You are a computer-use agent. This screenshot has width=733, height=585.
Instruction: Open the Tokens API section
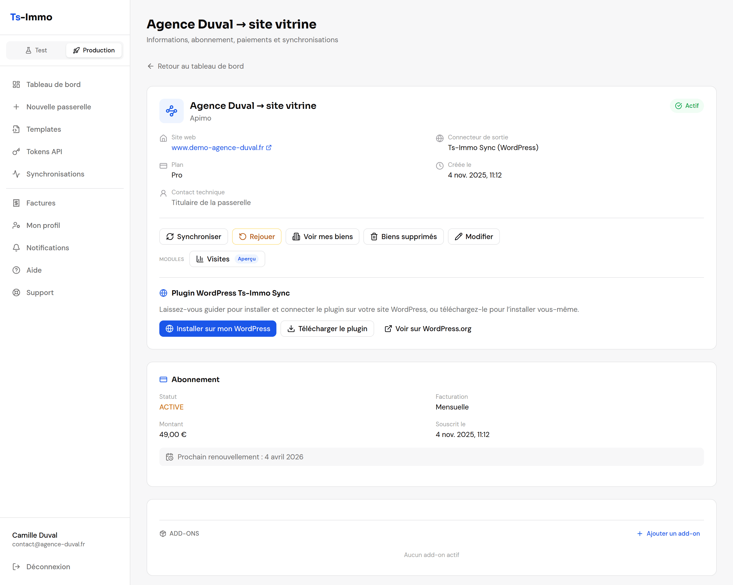[65, 152]
